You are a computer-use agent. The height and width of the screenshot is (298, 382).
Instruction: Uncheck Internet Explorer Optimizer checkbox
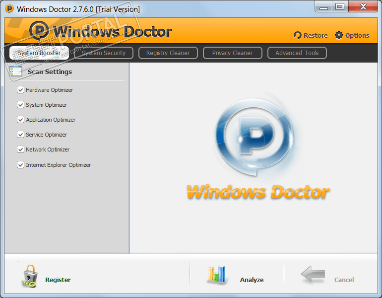[20, 165]
